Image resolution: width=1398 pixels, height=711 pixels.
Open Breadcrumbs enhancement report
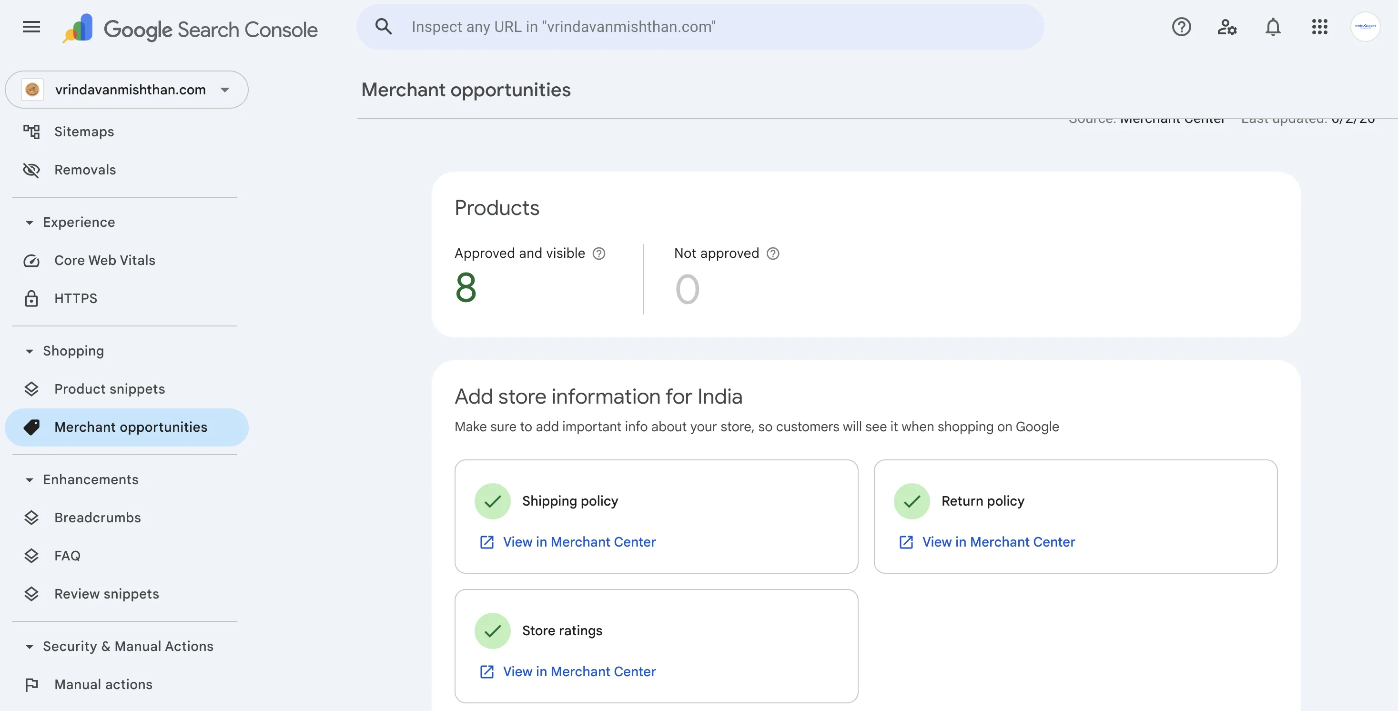click(126, 518)
